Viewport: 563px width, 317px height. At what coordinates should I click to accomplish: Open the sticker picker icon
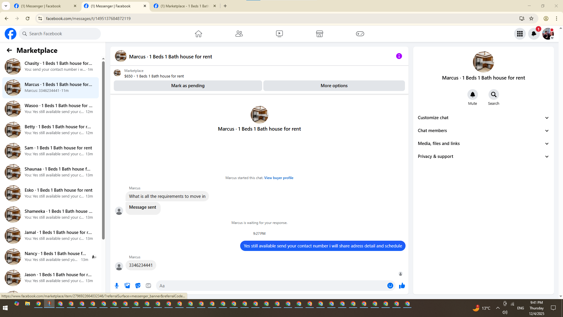coord(138,286)
